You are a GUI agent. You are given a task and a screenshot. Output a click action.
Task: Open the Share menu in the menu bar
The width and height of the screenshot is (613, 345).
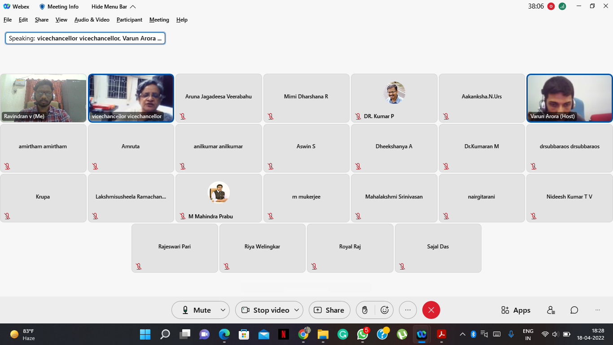pyautogui.click(x=42, y=20)
